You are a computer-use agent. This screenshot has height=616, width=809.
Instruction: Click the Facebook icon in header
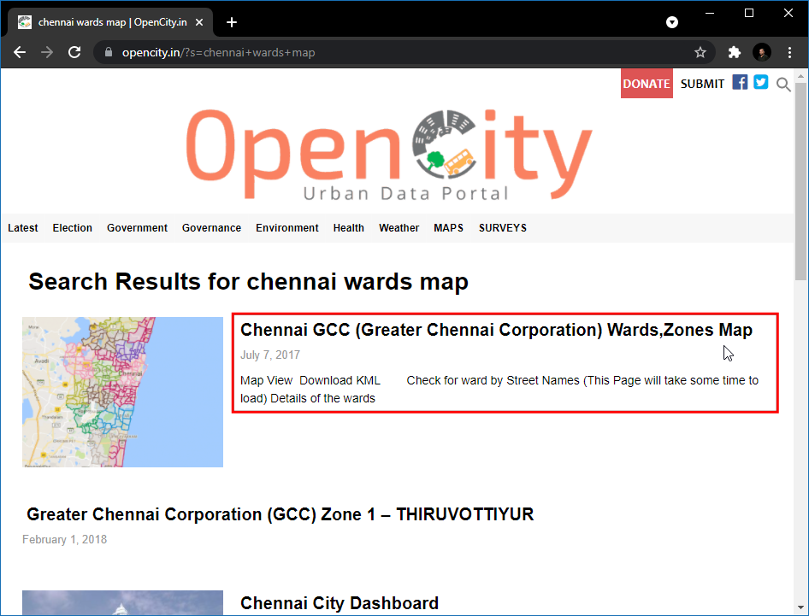tap(740, 83)
